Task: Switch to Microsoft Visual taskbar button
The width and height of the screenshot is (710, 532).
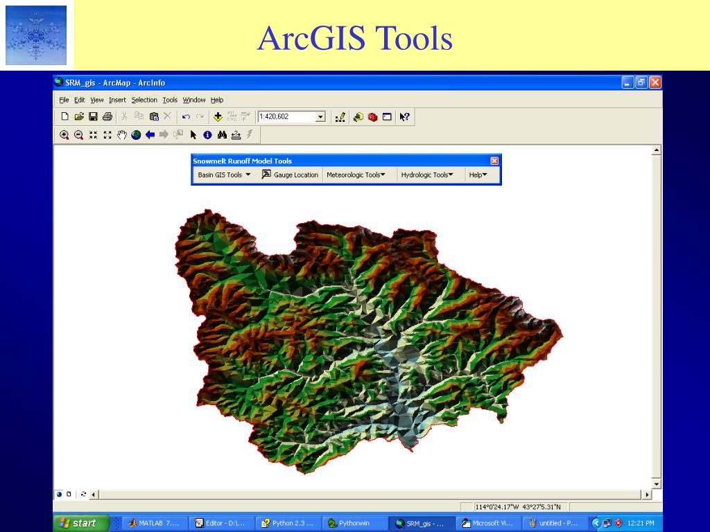Action: [x=487, y=523]
